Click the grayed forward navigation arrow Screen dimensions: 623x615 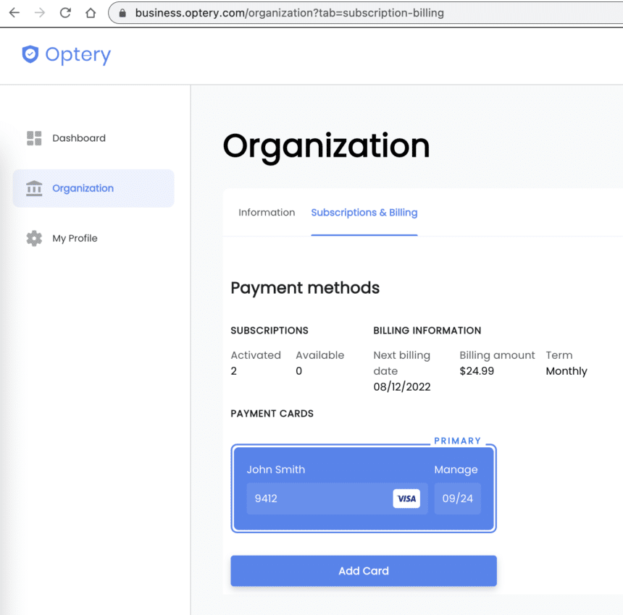tap(40, 12)
